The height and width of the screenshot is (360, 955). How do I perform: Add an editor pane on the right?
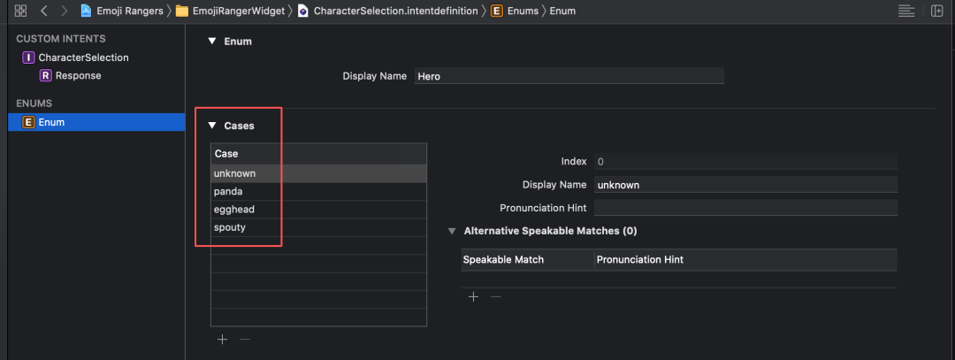tap(936, 11)
